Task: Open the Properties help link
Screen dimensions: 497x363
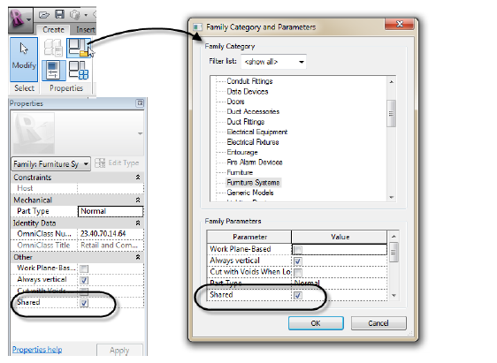Action: (37, 350)
